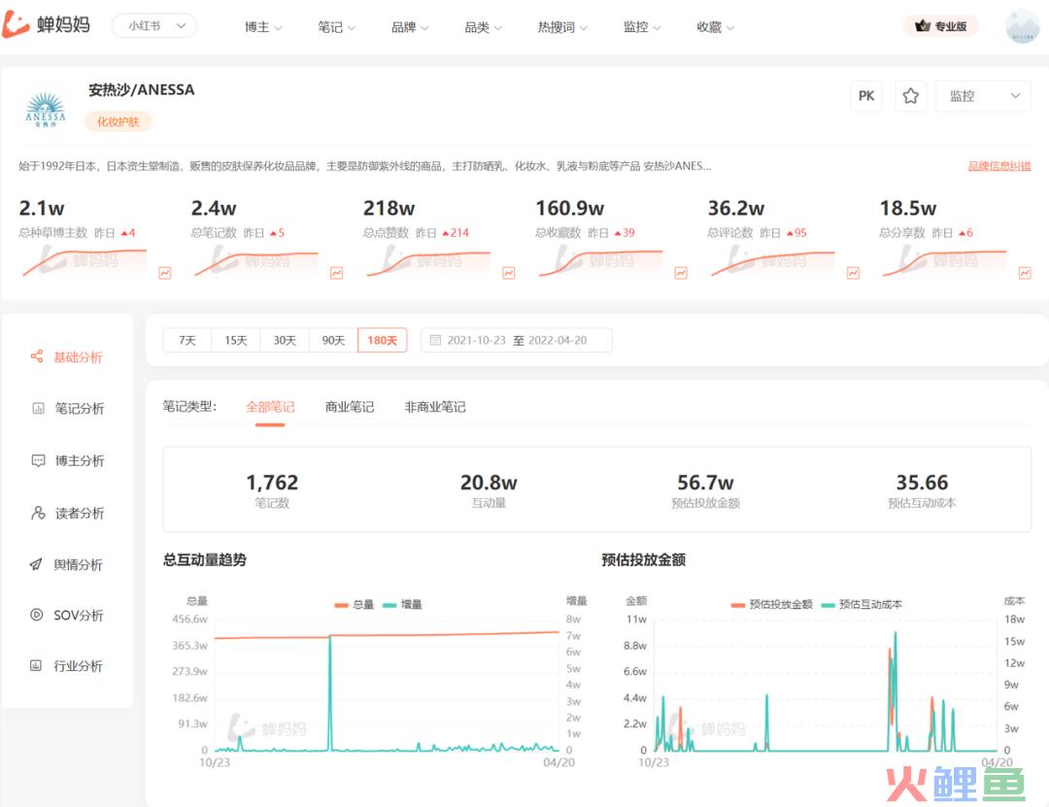Open the user avatar in the header
This screenshot has height=807, width=1049.
pos(1022,27)
